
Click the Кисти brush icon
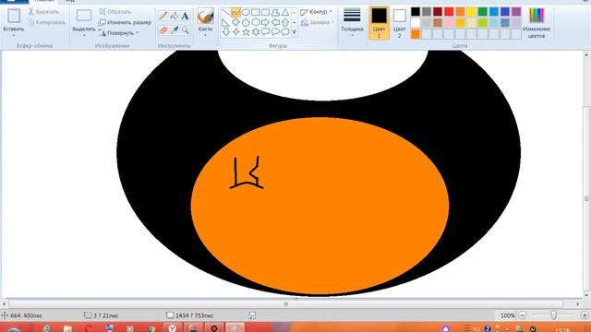tap(205, 16)
